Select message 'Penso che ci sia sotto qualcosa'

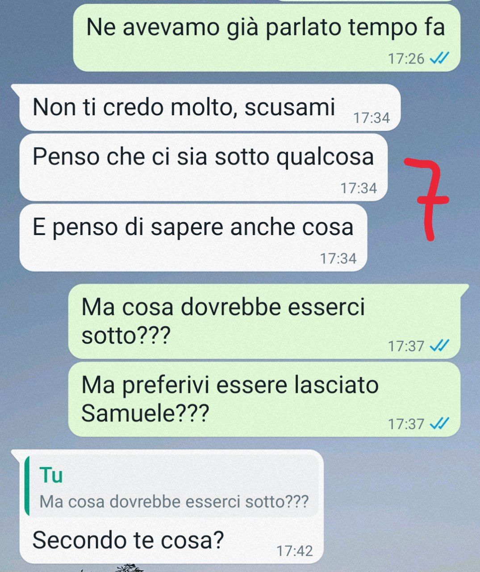(204, 168)
